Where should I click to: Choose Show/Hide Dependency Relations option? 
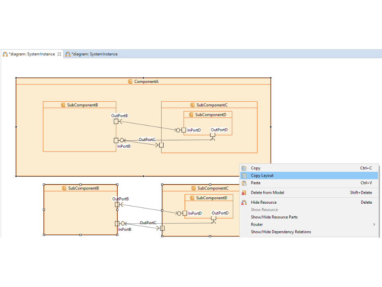click(x=281, y=232)
